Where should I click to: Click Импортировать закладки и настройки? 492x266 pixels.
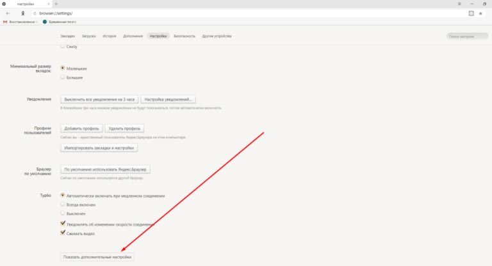point(99,148)
